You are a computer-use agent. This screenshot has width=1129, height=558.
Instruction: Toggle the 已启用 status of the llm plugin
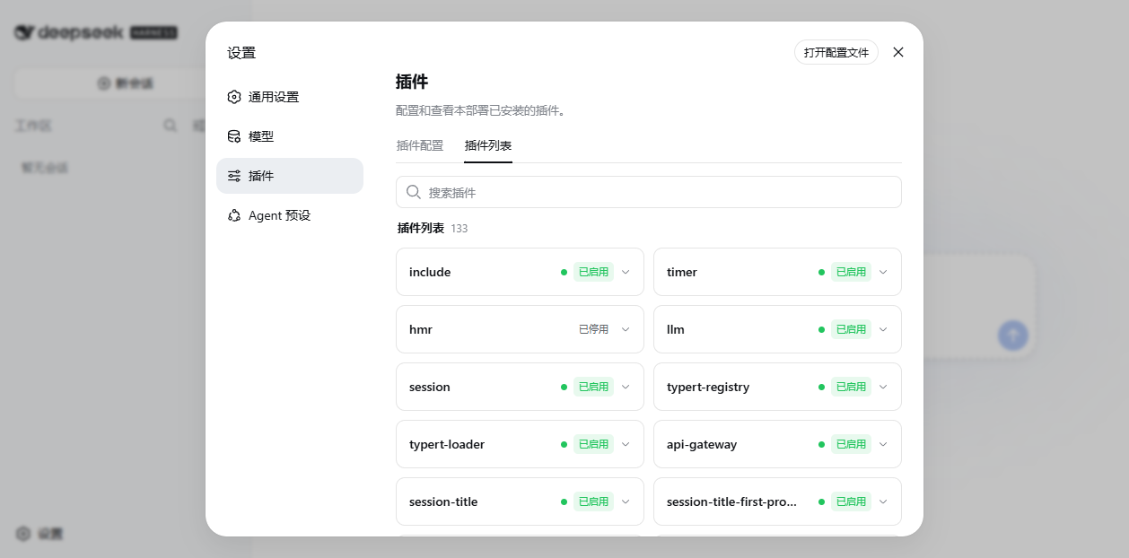(851, 329)
